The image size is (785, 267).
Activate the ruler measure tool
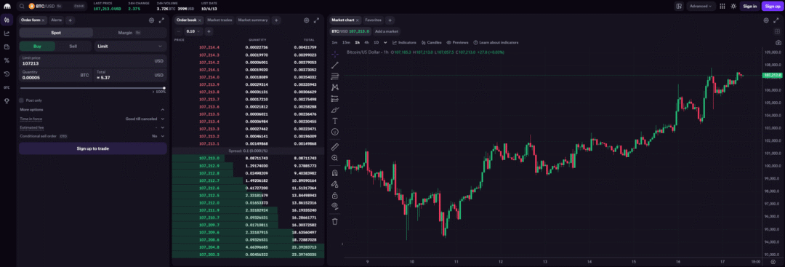pyautogui.click(x=335, y=146)
